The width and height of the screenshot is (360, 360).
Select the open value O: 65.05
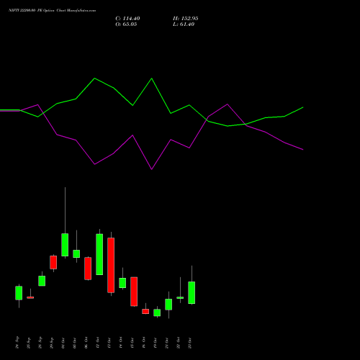click(126, 24)
